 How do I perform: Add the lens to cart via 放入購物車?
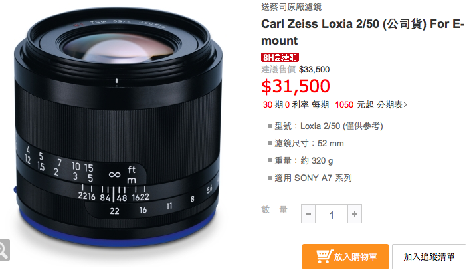coord(345,257)
